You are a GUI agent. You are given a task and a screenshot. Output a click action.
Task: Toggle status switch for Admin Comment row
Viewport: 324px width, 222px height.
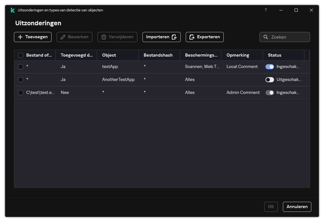(270, 93)
